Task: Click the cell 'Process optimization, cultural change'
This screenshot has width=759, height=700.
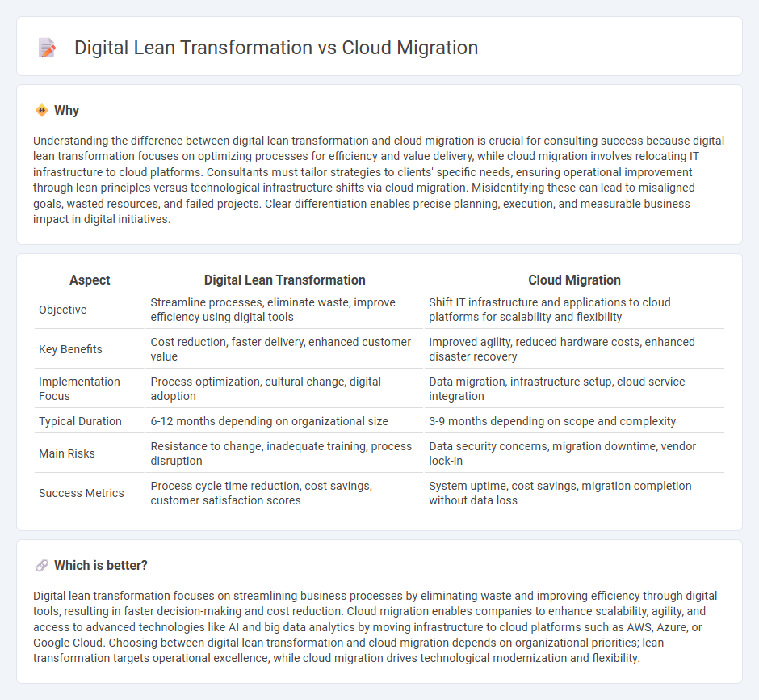Action: [x=284, y=389]
